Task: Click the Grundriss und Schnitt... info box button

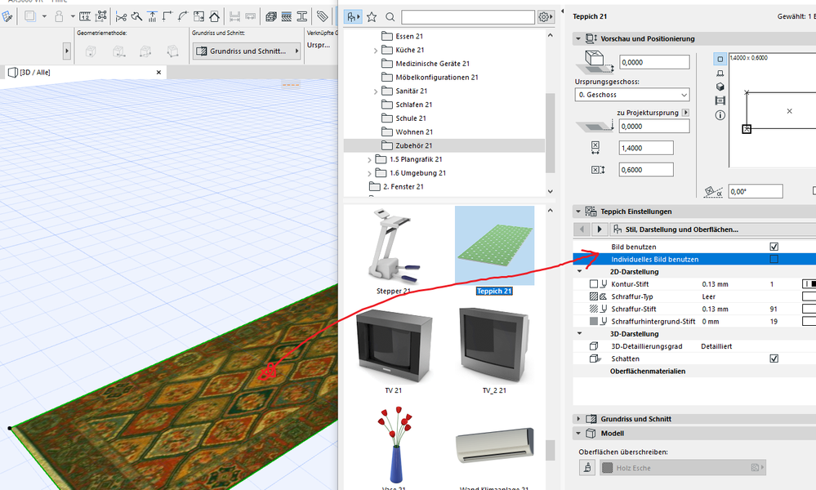Action: point(247,51)
